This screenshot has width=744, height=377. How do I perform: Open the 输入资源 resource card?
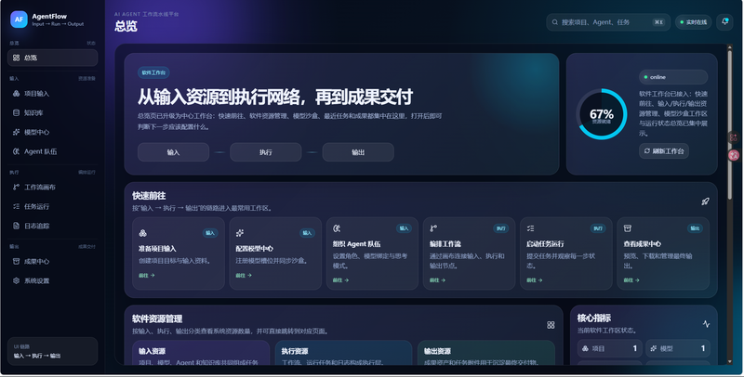pyautogui.click(x=201, y=353)
